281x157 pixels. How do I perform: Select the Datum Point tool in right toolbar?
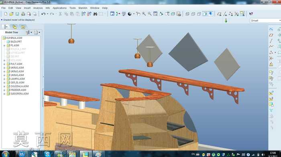[271, 52]
